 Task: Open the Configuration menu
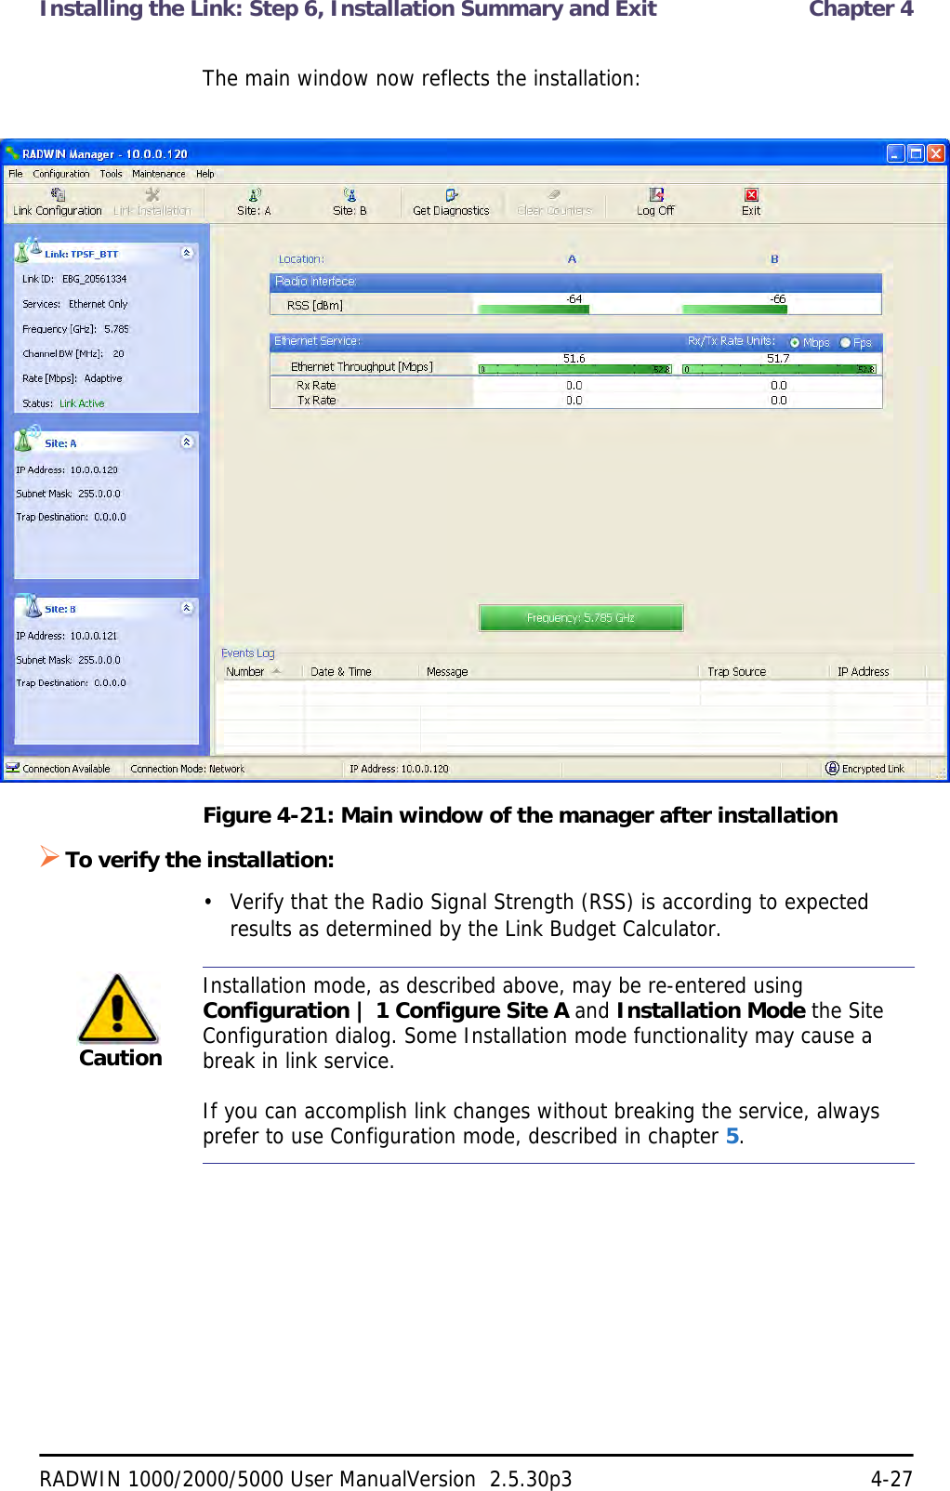tap(61, 174)
